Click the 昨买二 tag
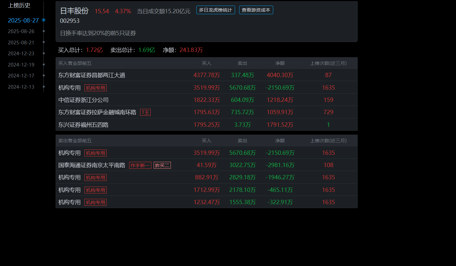Viewport: 456px width, 266px height. pos(162,165)
